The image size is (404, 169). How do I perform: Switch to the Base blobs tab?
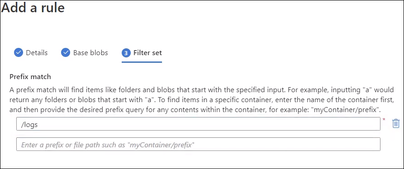pyautogui.click(x=90, y=53)
